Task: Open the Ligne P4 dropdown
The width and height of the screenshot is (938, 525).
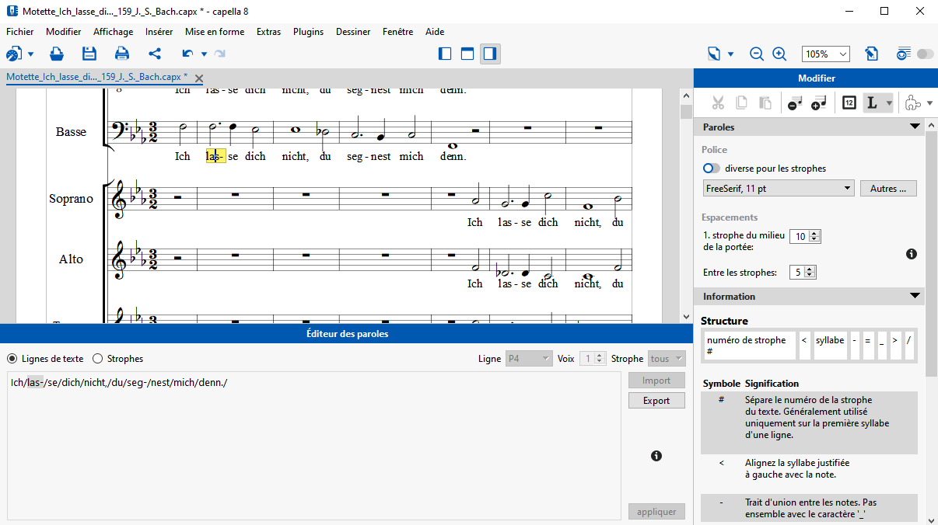Action: (528, 359)
